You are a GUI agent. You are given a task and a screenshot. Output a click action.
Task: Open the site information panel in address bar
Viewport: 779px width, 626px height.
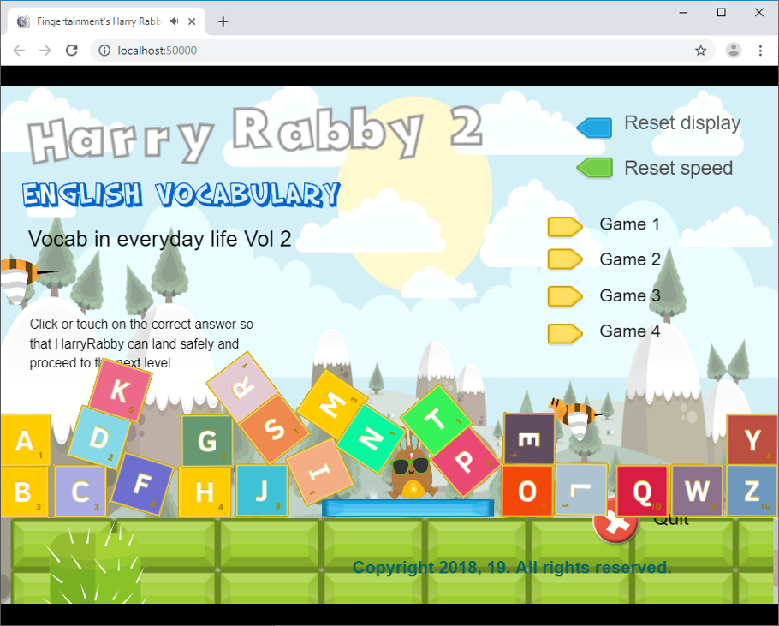[103, 51]
